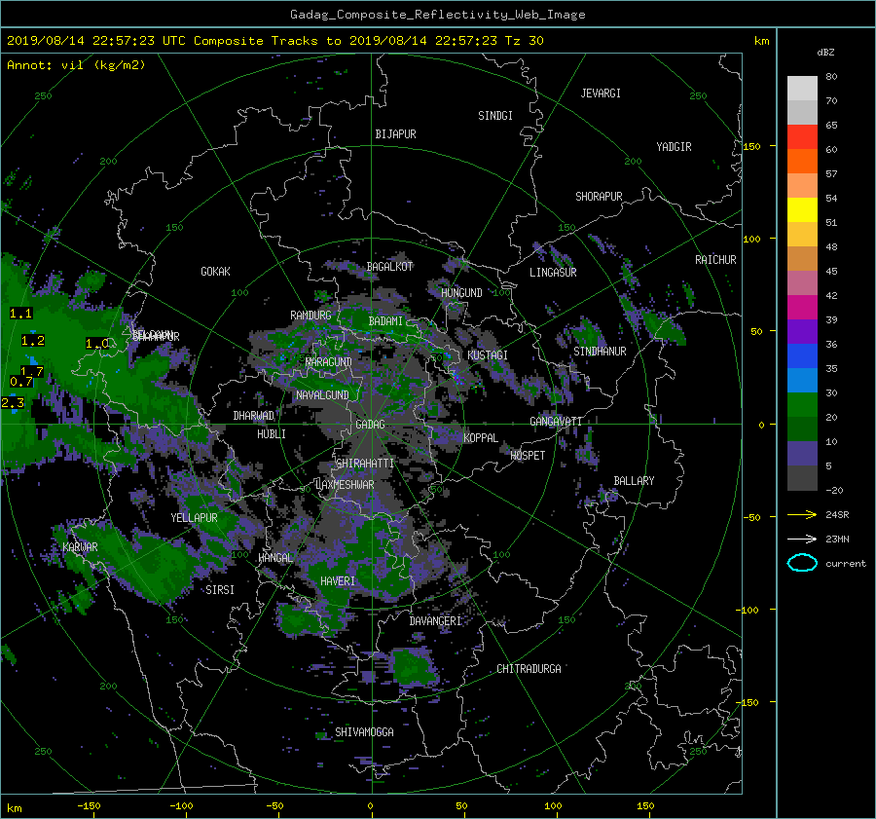Click the SINDGI city label
Viewport: 876px width, 819px height.
[495, 116]
